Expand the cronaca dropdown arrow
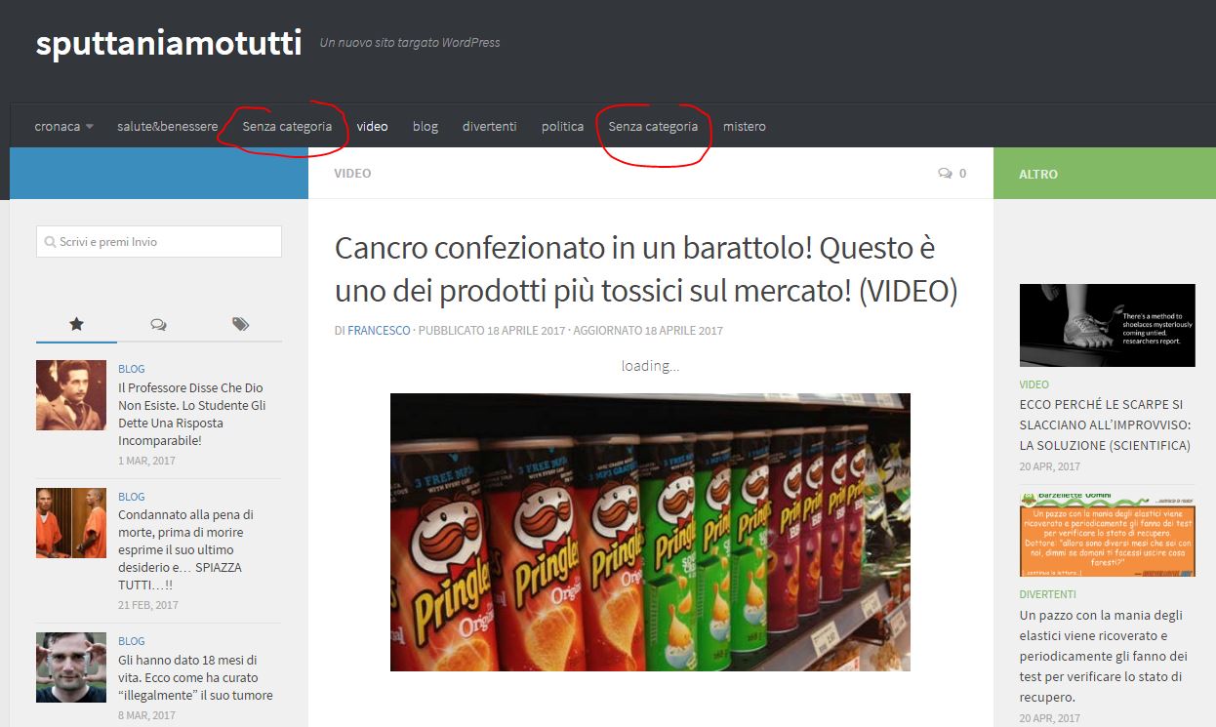This screenshot has height=727, width=1216. click(90, 127)
